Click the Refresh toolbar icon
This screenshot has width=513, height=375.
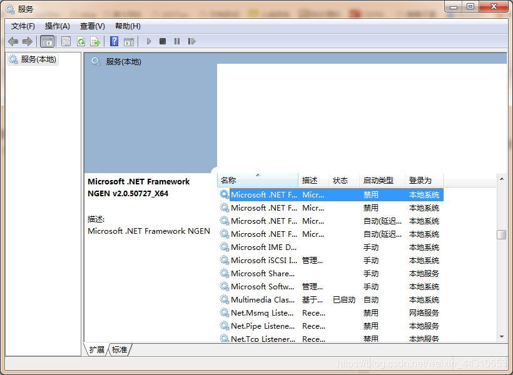tap(81, 41)
